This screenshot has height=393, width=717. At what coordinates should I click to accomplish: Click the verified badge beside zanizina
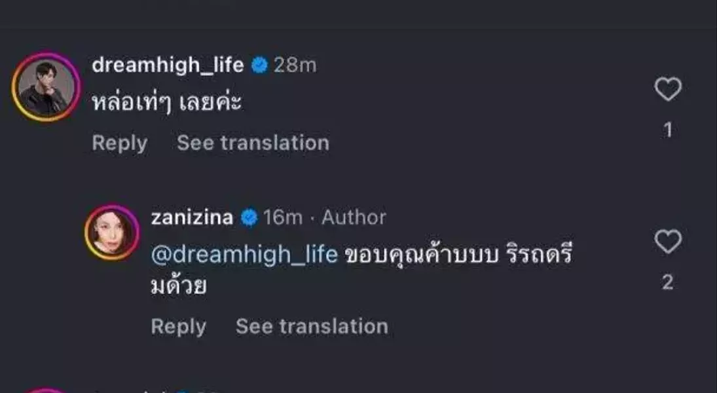click(x=249, y=217)
